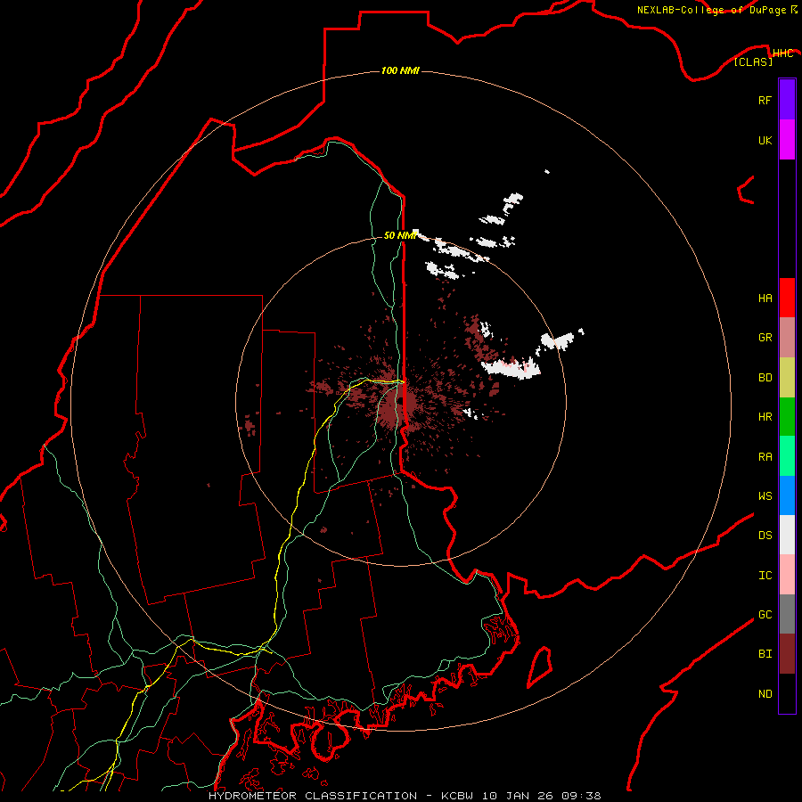The image size is (802, 802).
Task: Click the [CLAS] units label
Action: (x=753, y=61)
